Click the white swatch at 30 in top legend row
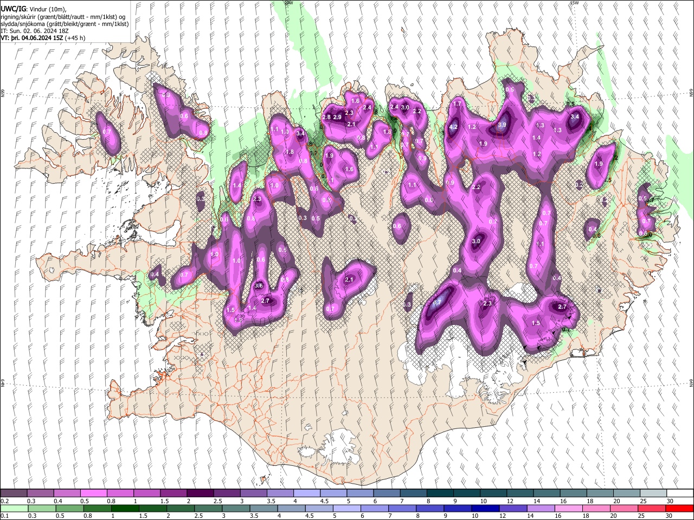Image resolution: width=694 pixels, height=520 pixels. pos(680,493)
